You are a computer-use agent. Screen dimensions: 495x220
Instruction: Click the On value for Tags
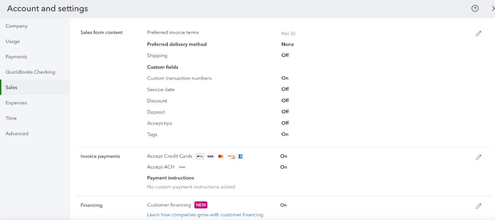pyautogui.click(x=285, y=134)
